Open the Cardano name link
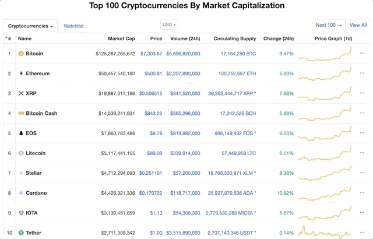The image size is (373, 239). pos(36,193)
